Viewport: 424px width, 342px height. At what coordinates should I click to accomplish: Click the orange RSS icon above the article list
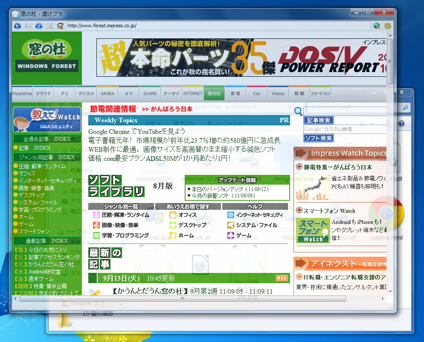[x=282, y=278]
